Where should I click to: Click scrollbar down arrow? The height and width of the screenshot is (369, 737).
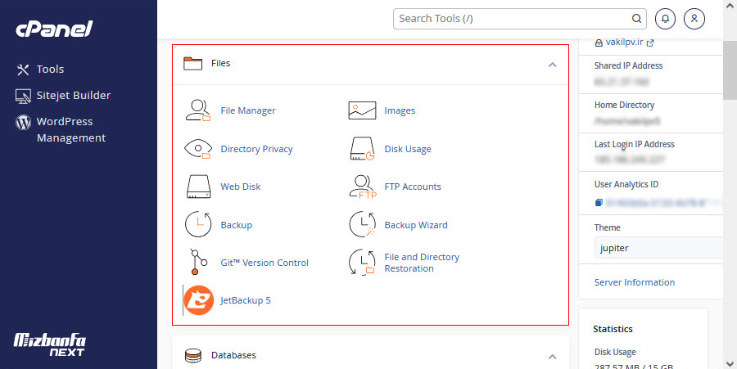(730, 363)
